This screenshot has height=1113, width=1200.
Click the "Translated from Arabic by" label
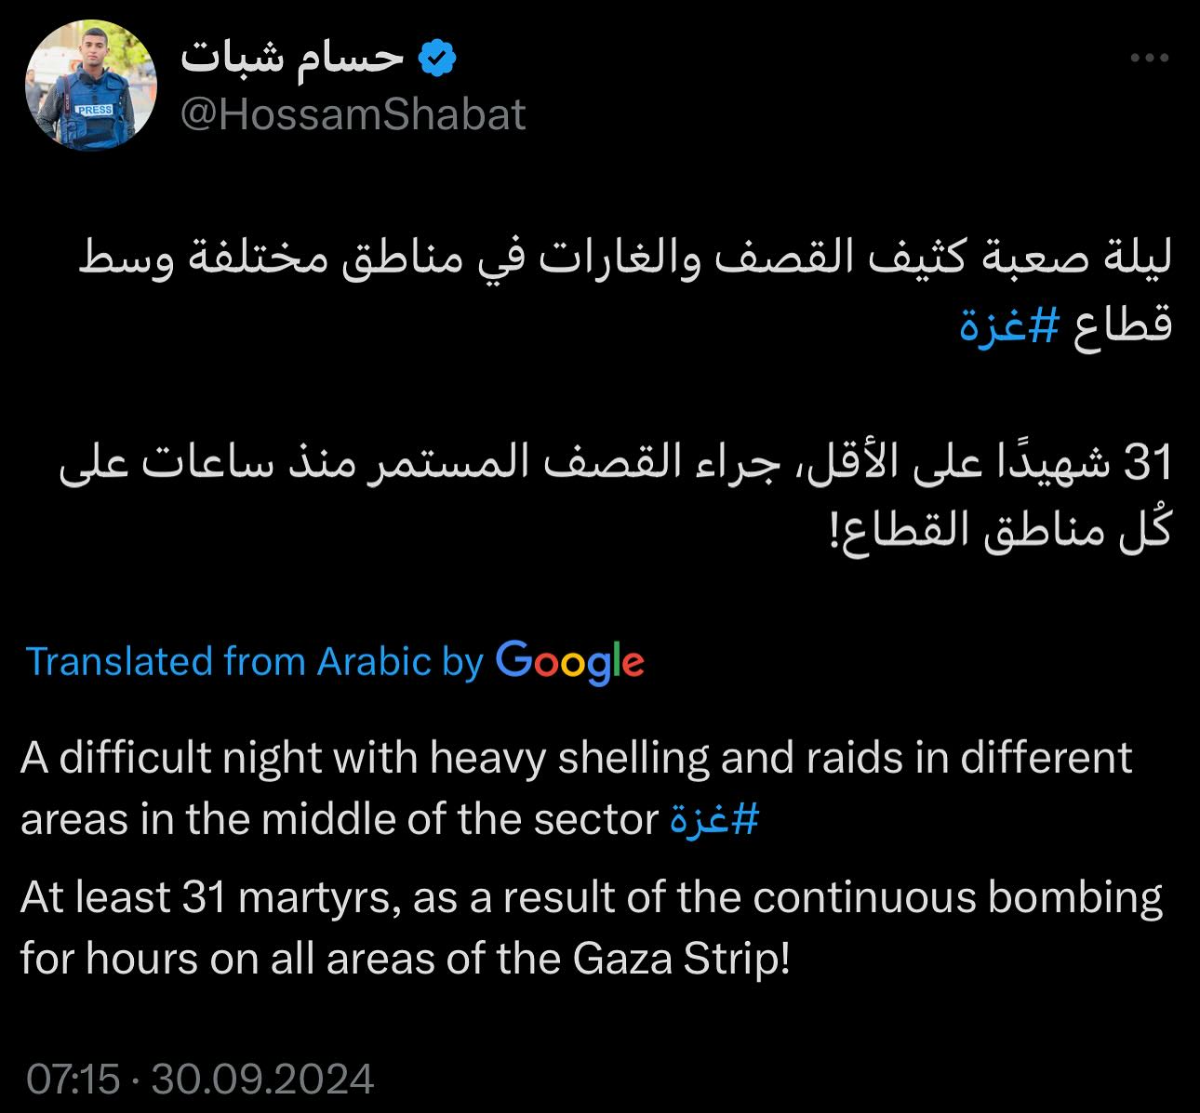(x=255, y=661)
